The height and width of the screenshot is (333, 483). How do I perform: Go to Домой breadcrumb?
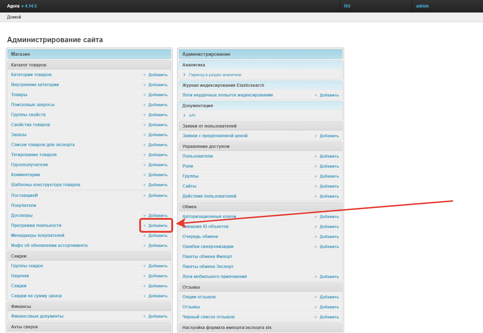(x=14, y=17)
